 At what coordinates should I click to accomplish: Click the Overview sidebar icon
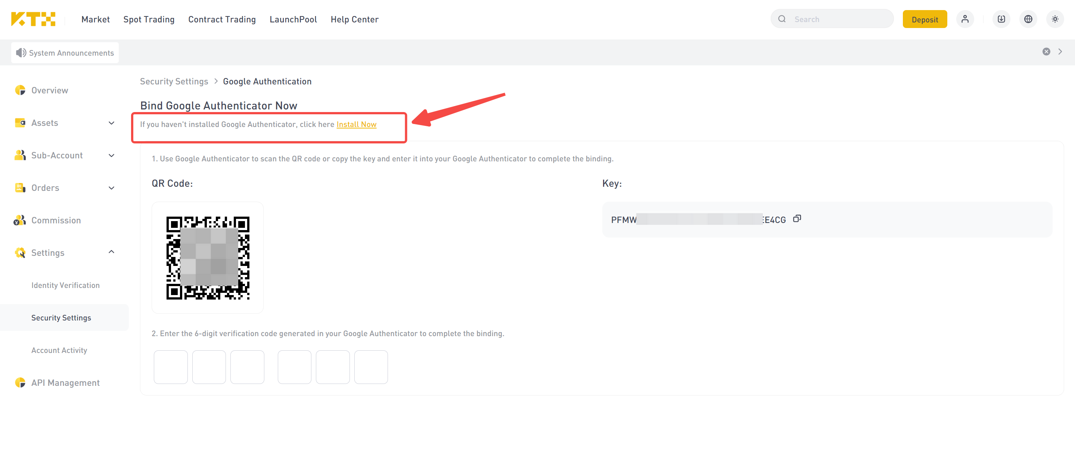point(20,90)
